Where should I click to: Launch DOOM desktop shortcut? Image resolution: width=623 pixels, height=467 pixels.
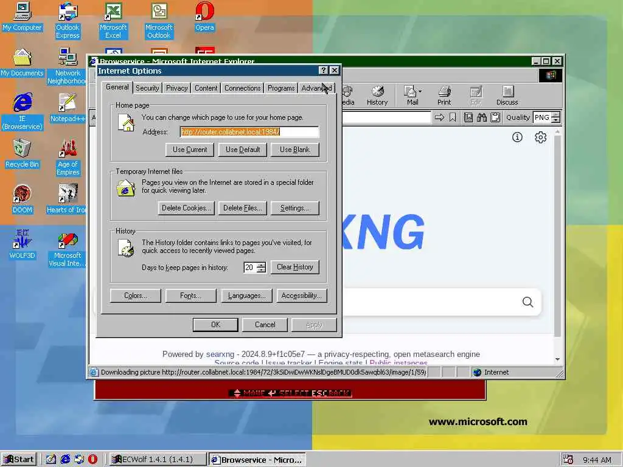(x=22, y=199)
